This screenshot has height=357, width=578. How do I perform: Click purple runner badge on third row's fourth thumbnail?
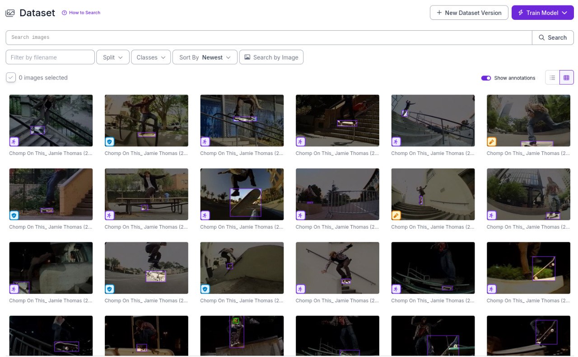(x=301, y=289)
